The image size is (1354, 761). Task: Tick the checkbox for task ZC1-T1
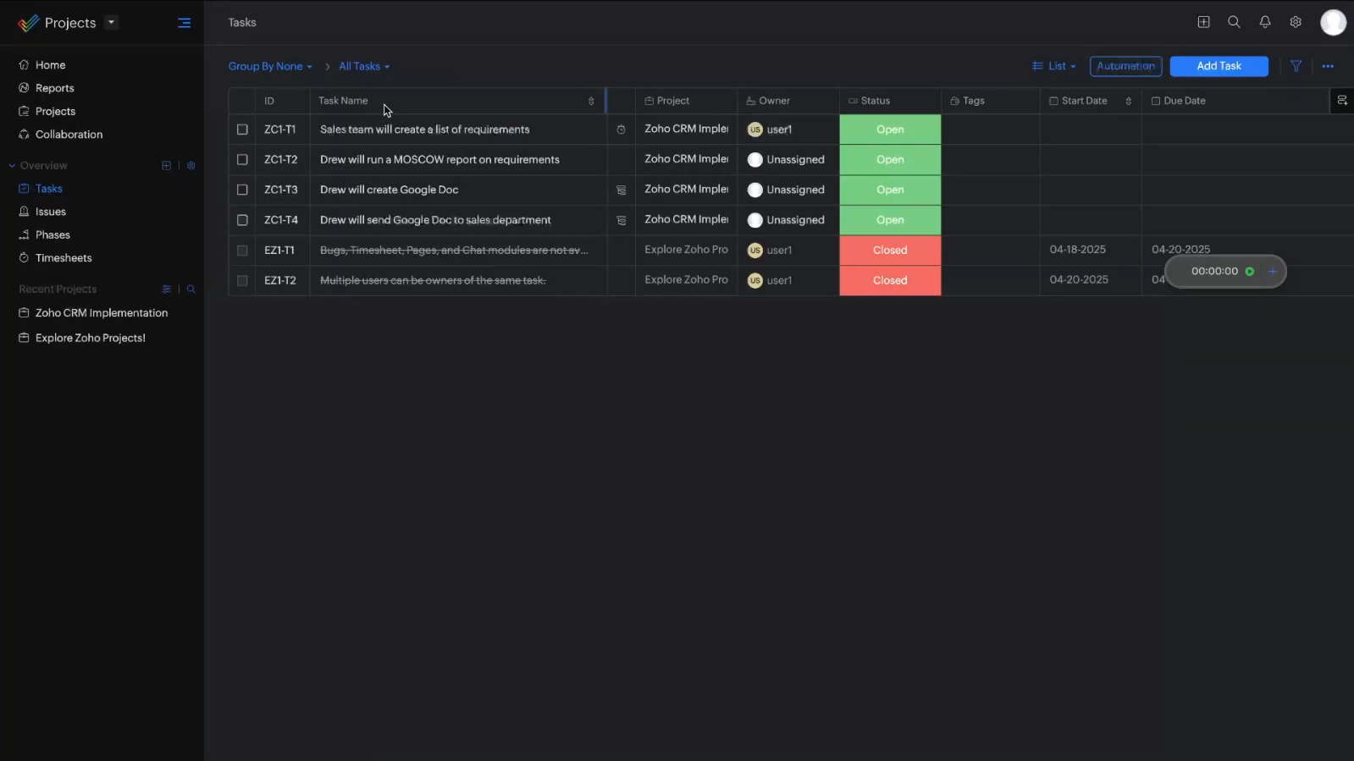[x=242, y=130]
